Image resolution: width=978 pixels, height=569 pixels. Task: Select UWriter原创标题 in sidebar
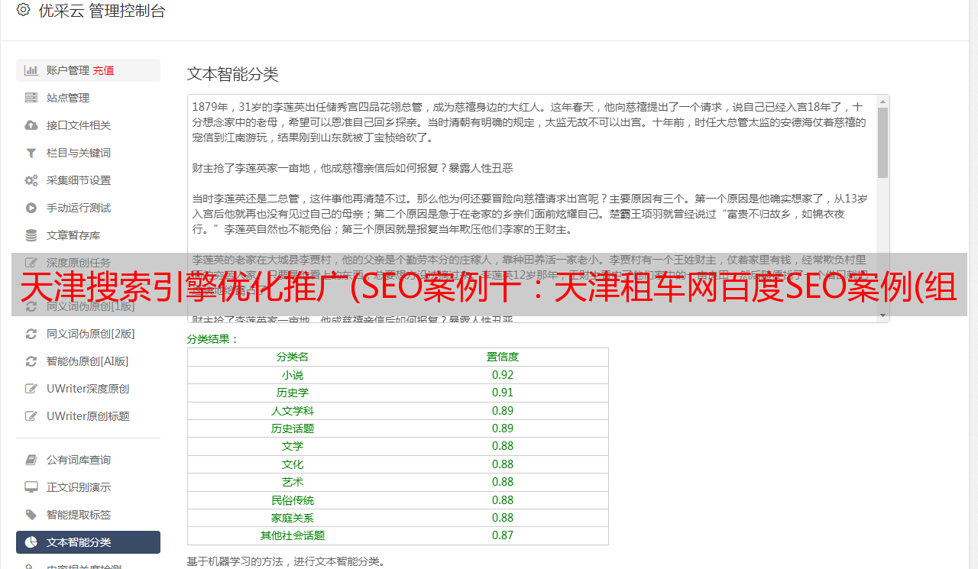pos(87,416)
